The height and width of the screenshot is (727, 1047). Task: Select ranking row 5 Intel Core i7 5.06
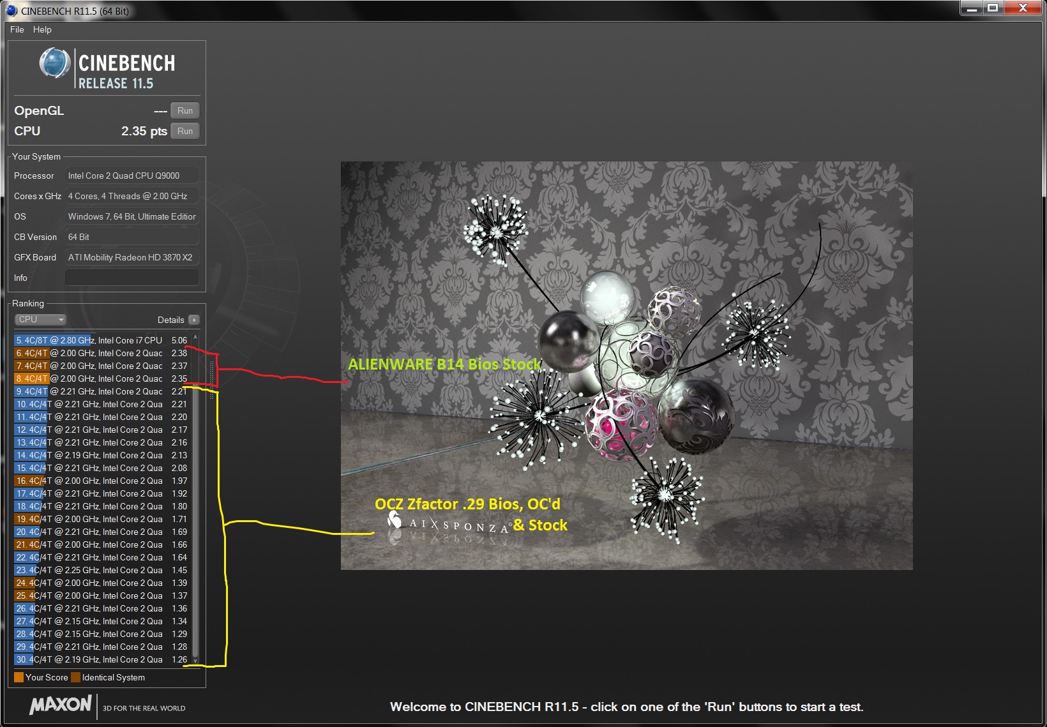pyautogui.click(x=102, y=340)
